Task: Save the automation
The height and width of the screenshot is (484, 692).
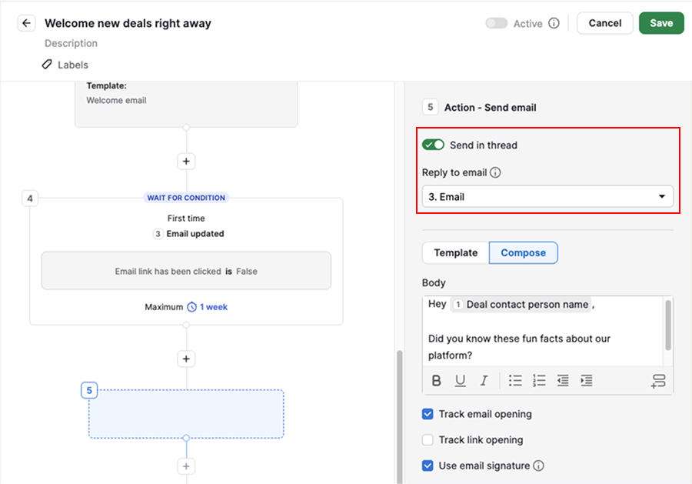Action: coord(661,23)
